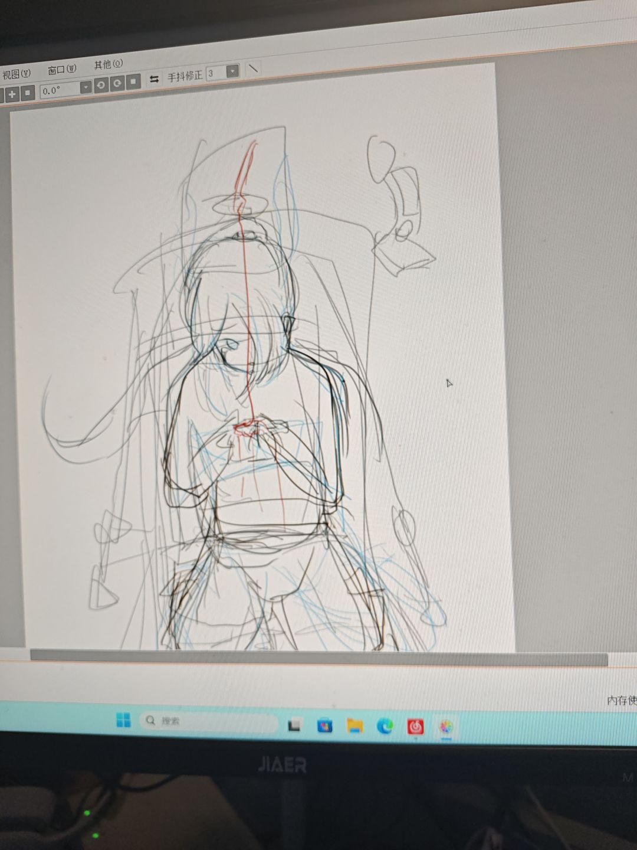Expand the rotation angle dropdown arrow
The image size is (637, 850).
click(86, 87)
